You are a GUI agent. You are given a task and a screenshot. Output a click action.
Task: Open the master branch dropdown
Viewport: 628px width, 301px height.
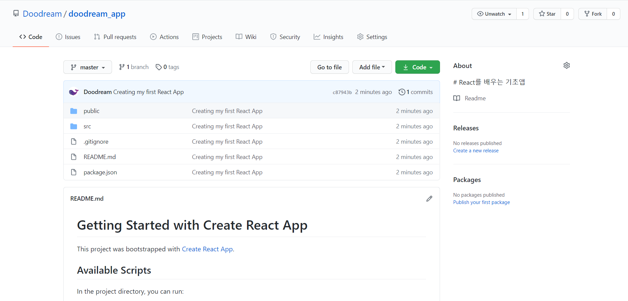(88, 67)
